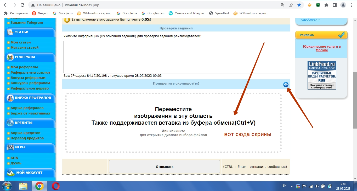Open Перевод кредитов link
Viewport: 357px width, 191px height.
coord(27,138)
